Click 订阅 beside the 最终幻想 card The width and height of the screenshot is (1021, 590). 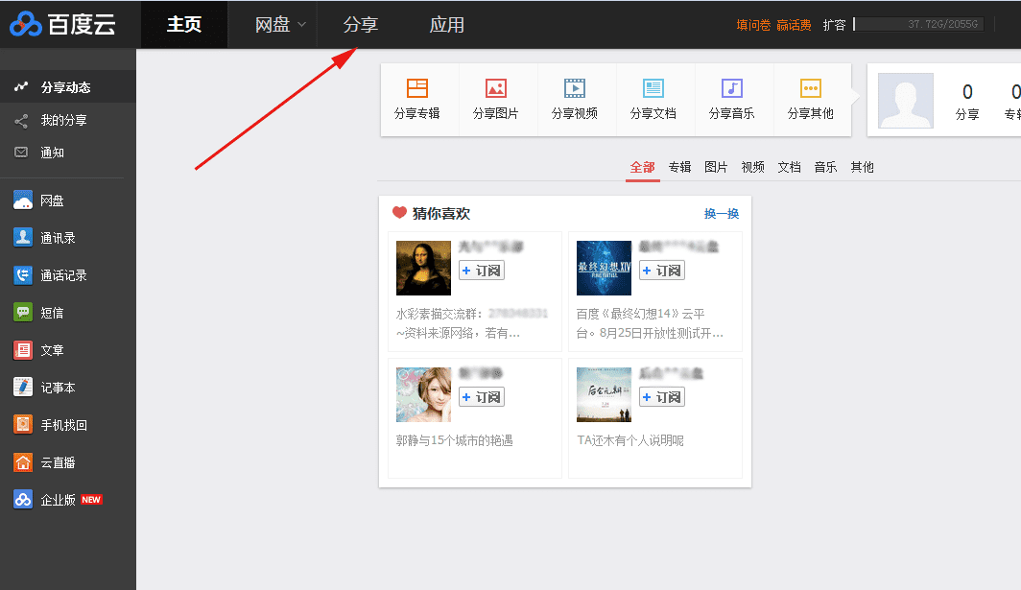pos(662,271)
